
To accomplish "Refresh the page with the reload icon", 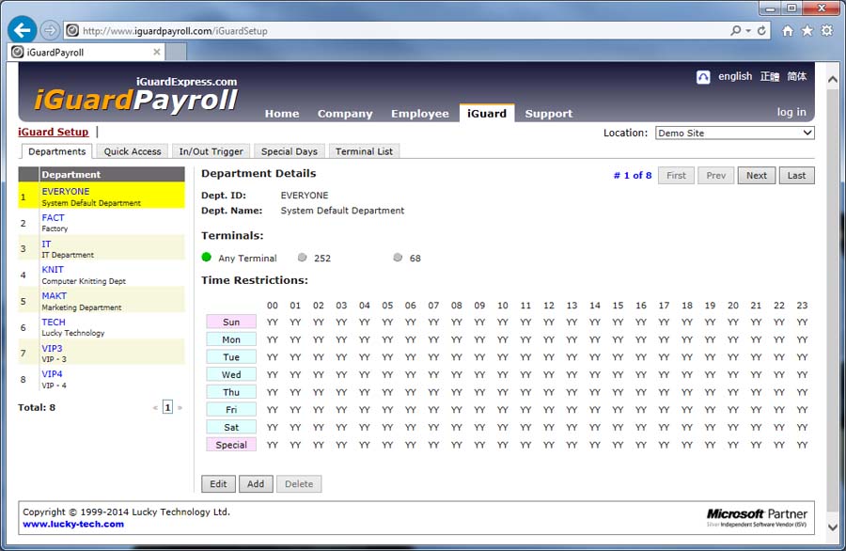I will coord(761,31).
